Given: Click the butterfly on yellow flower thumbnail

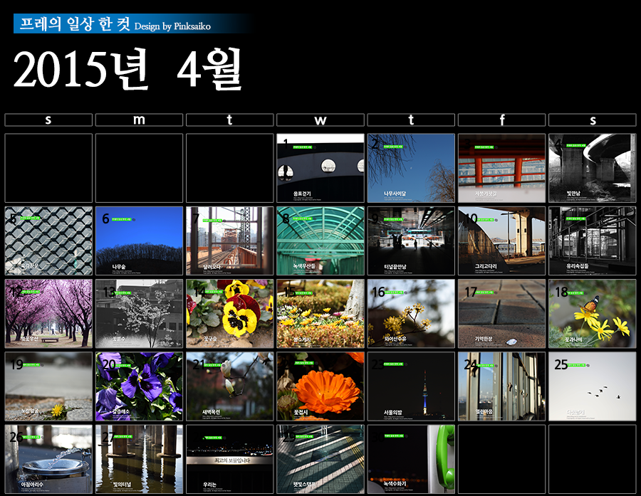Looking at the screenshot, I should pos(592,314).
